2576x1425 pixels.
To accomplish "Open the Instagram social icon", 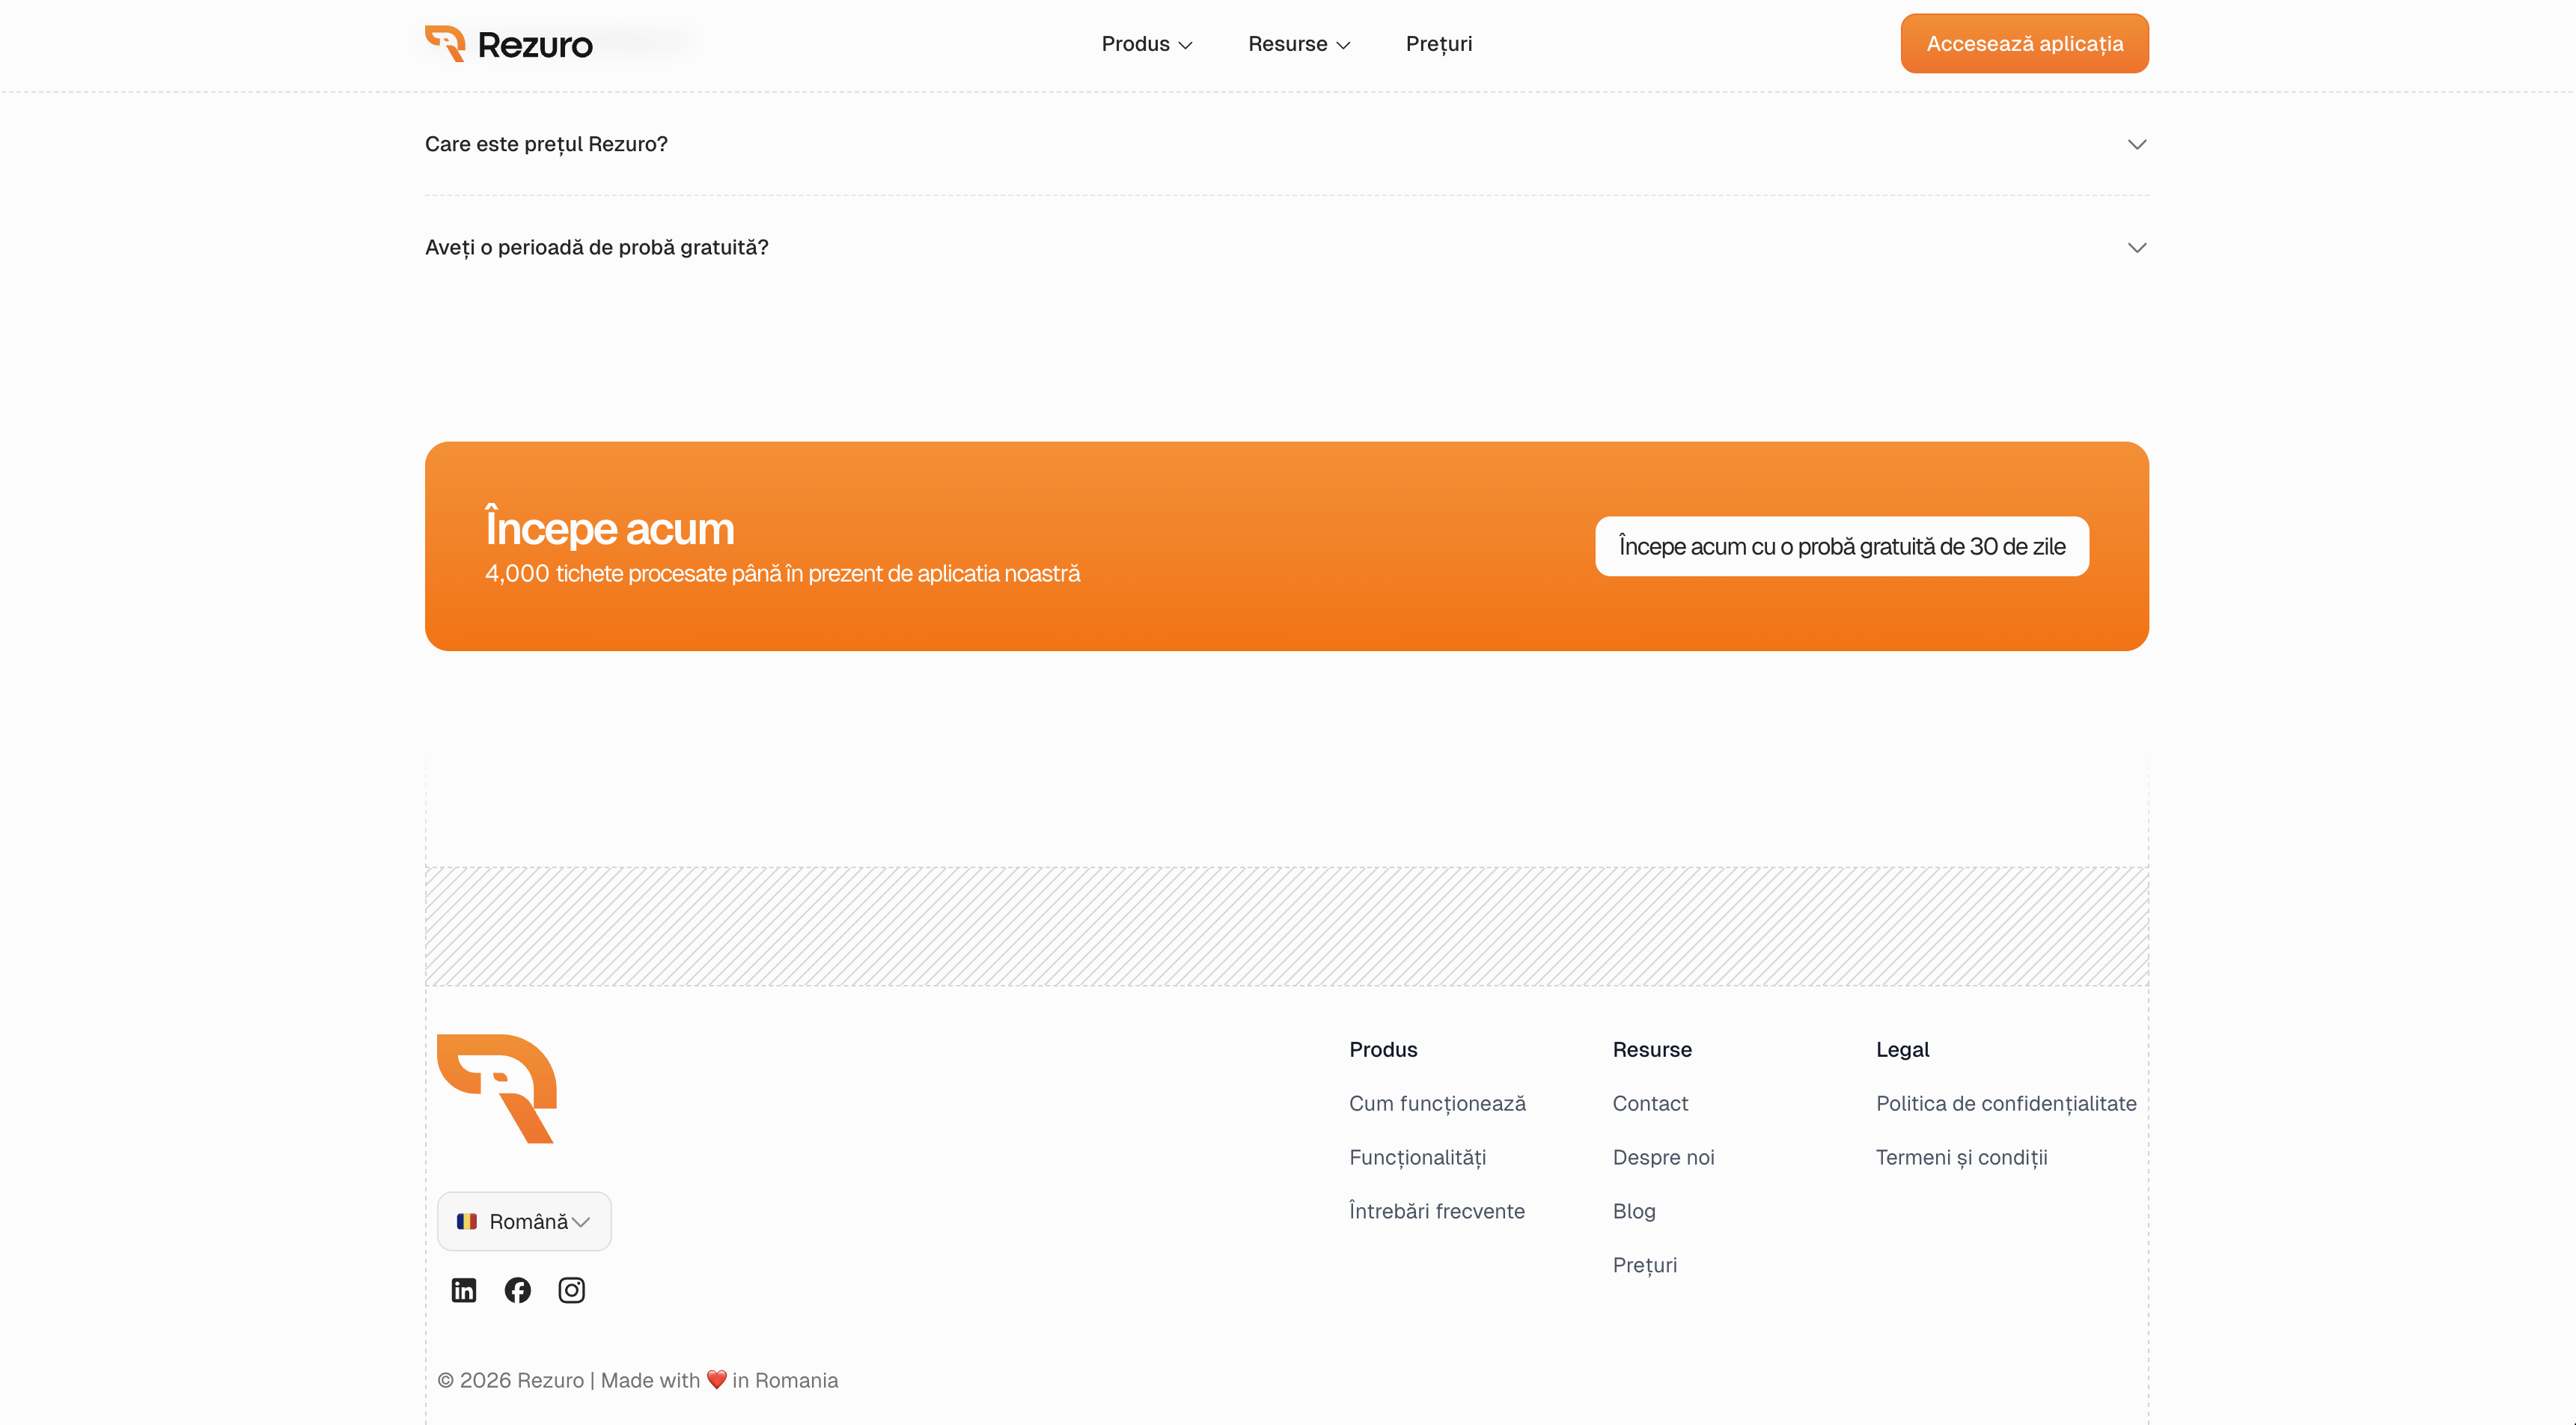I will coord(571,1290).
